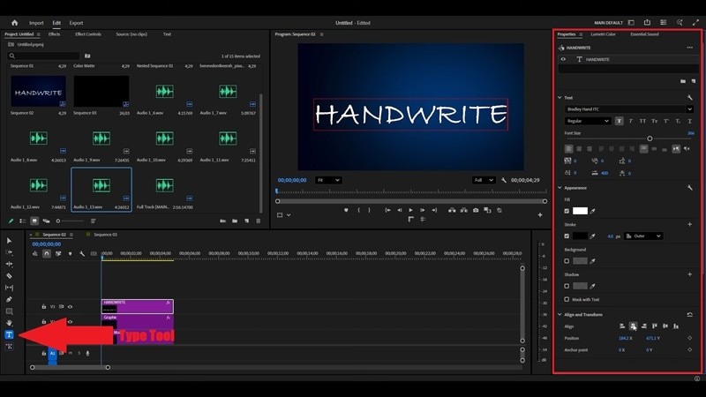Open Properties panel more options (three dots)
This screenshot has height=397, width=706.
point(690,48)
